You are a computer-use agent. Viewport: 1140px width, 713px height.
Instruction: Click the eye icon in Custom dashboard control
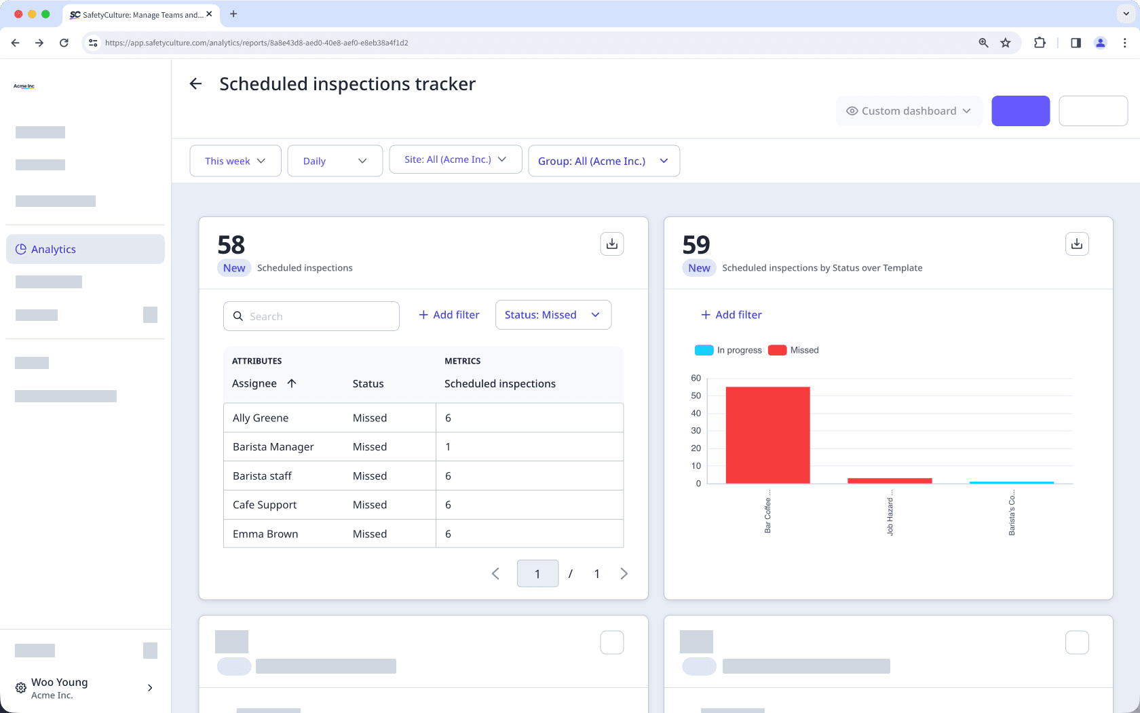852,111
